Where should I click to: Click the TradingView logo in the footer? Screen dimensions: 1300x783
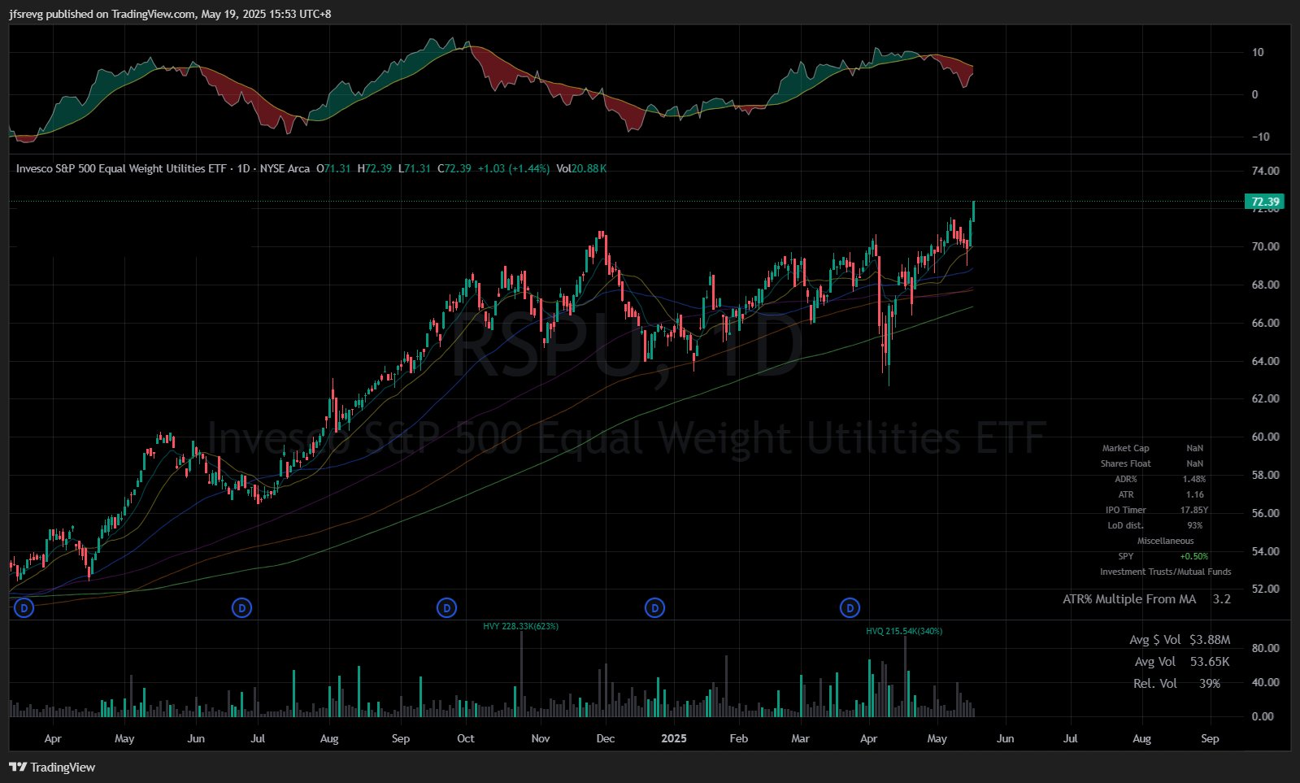[x=52, y=767]
